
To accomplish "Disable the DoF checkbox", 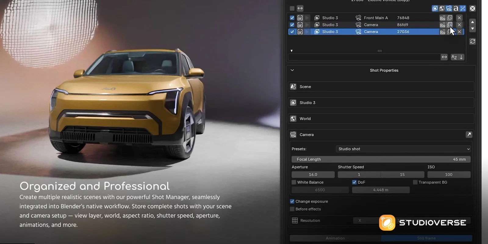I will [x=354, y=182].
